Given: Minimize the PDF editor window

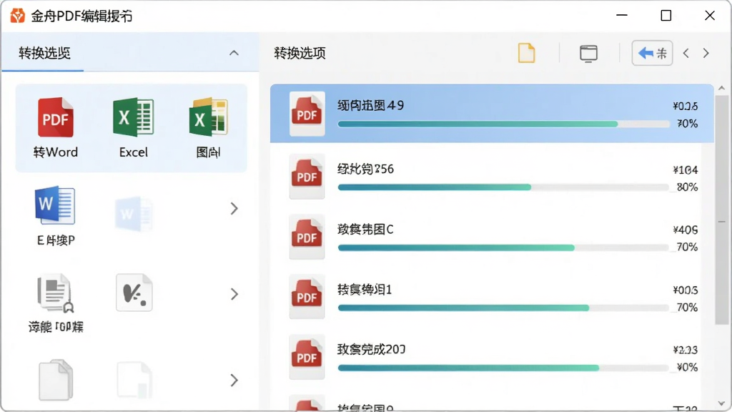Looking at the screenshot, I should tap(622, 16).
